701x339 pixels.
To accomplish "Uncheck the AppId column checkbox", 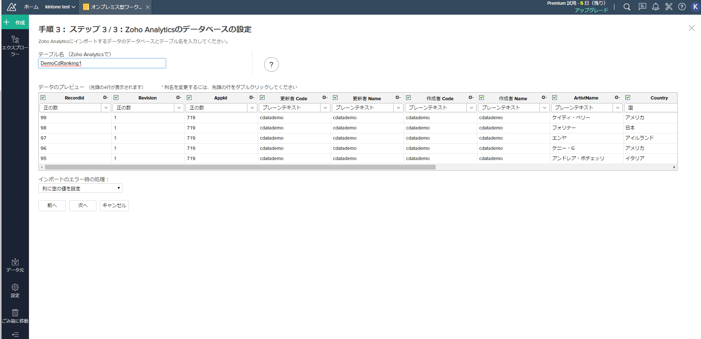I will (x=189, y=98).
